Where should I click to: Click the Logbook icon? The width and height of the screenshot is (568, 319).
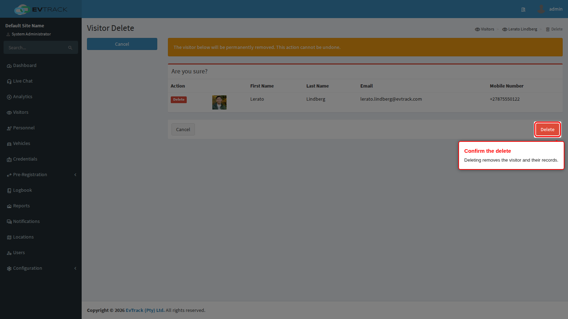tap(9, 191)
